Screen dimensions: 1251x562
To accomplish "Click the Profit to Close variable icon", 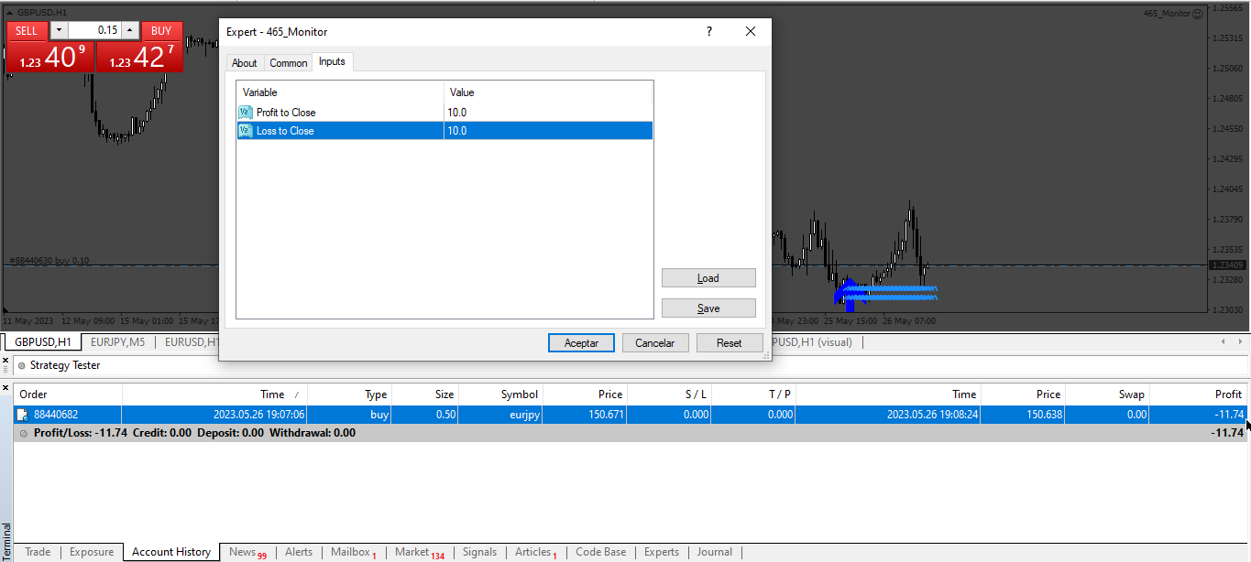I will pos(245,113).
